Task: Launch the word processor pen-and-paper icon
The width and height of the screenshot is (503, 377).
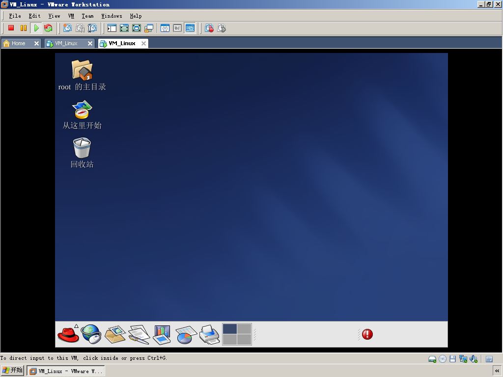Action: click(139, 334)
